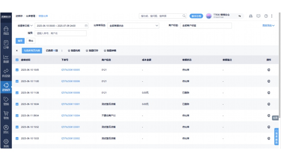The image size is (281, 161).
Task: Click the 搜索 order number input field
Action: [61, 33]
